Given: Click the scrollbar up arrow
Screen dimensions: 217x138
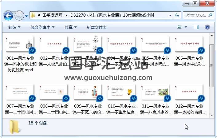Looking at the screenshot, I should coord(212,35).
